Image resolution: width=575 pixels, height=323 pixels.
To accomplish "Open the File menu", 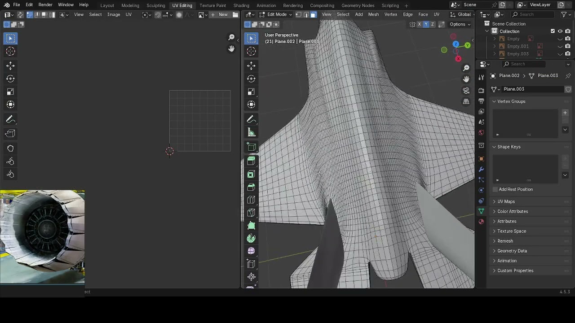I will tap(16, 5).
